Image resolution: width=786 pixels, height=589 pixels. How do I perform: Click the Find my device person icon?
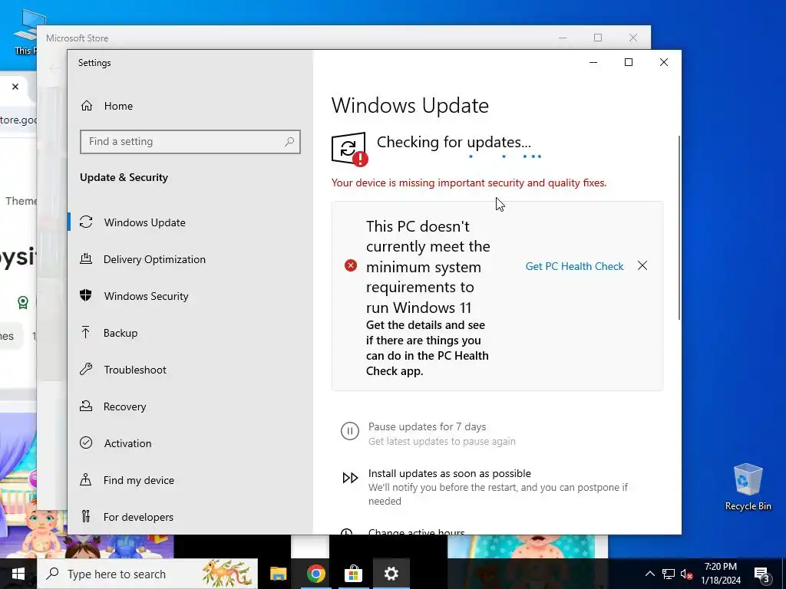click(x=86, y=480)
